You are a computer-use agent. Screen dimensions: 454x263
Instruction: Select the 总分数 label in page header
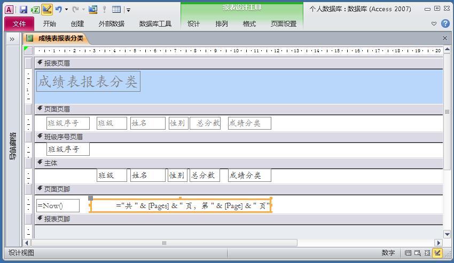[x=205, y=123]
